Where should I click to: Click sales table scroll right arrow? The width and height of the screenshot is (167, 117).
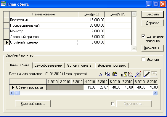155,93
